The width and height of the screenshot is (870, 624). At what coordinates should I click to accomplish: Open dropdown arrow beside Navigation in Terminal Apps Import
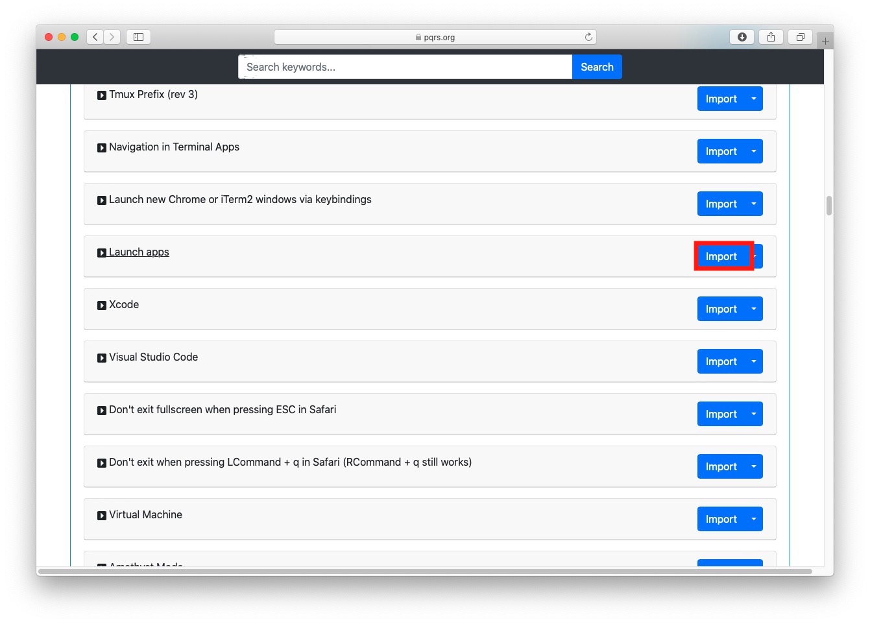[x=754, y=151]
